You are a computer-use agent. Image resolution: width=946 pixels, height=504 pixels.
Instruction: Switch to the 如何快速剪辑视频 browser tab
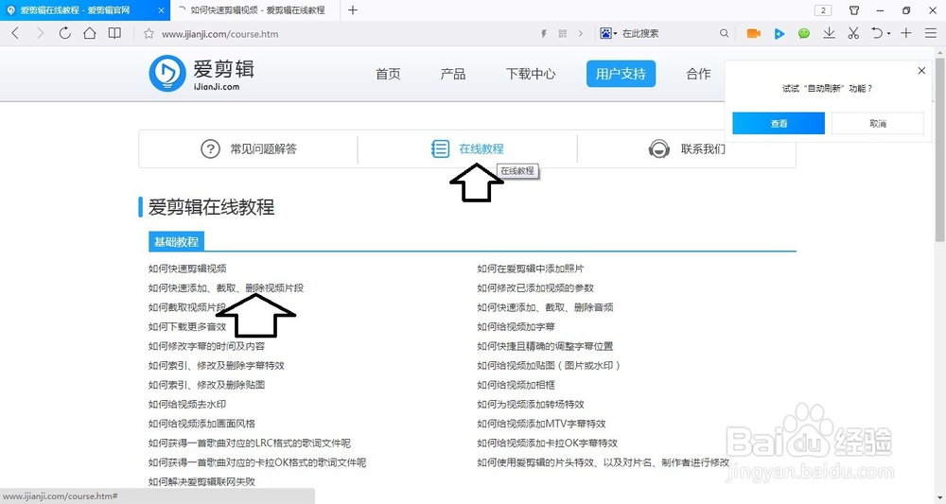point(256,10)
